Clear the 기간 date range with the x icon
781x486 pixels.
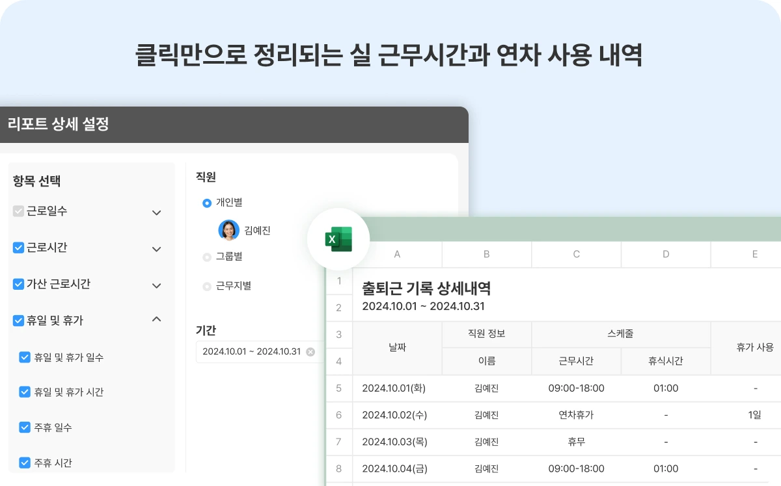(310, 352)
